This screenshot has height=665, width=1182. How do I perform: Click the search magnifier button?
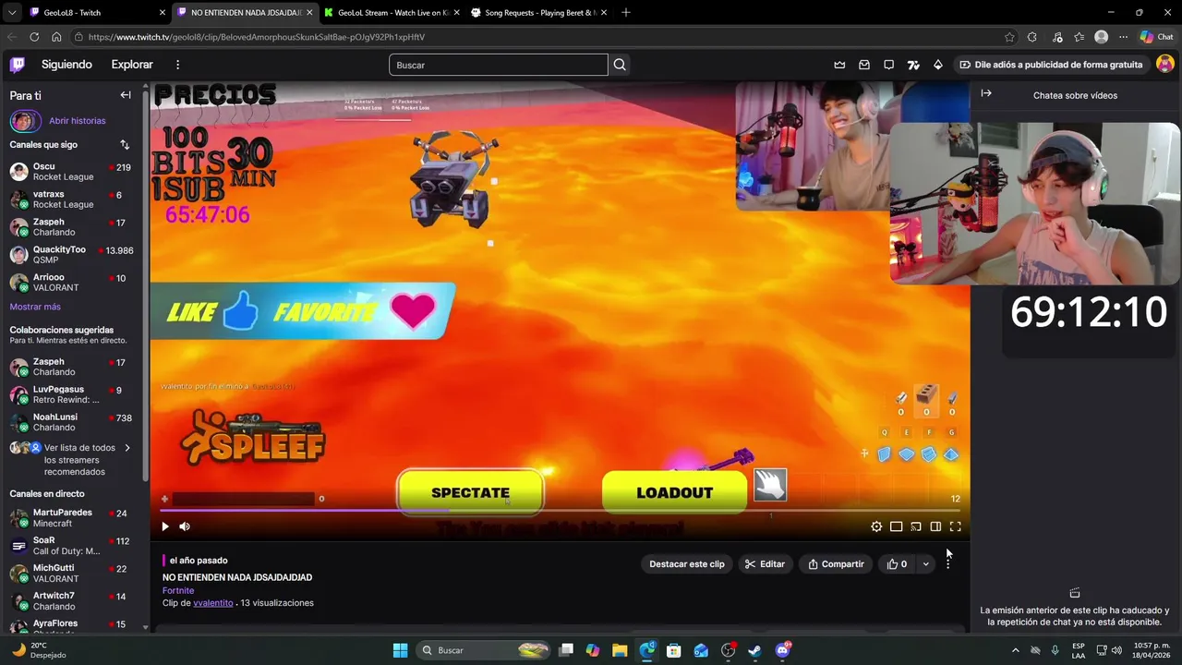pos(620,65)
